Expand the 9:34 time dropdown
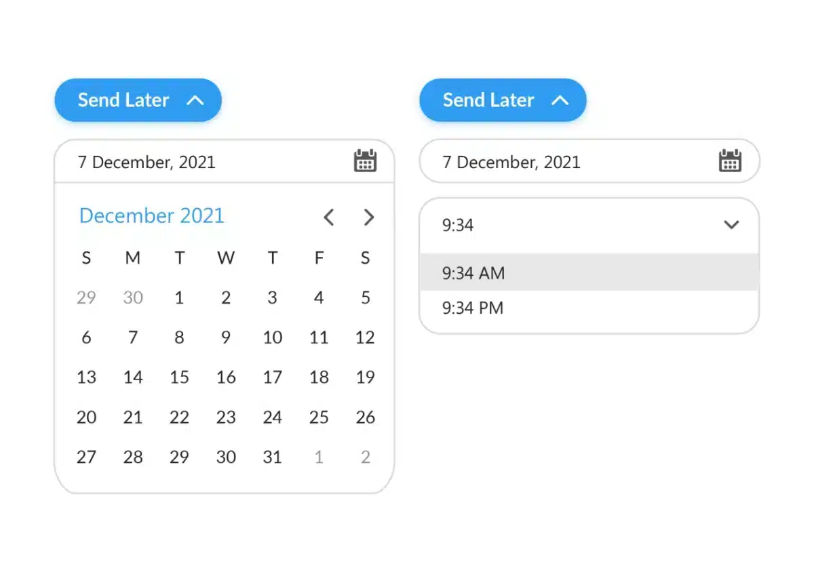814x572 pixels. pos(589,225)
